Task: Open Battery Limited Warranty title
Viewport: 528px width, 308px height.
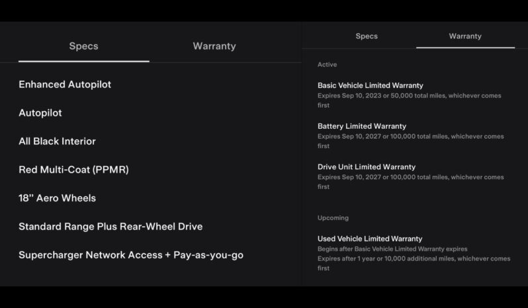Action: tap(362, 126)
